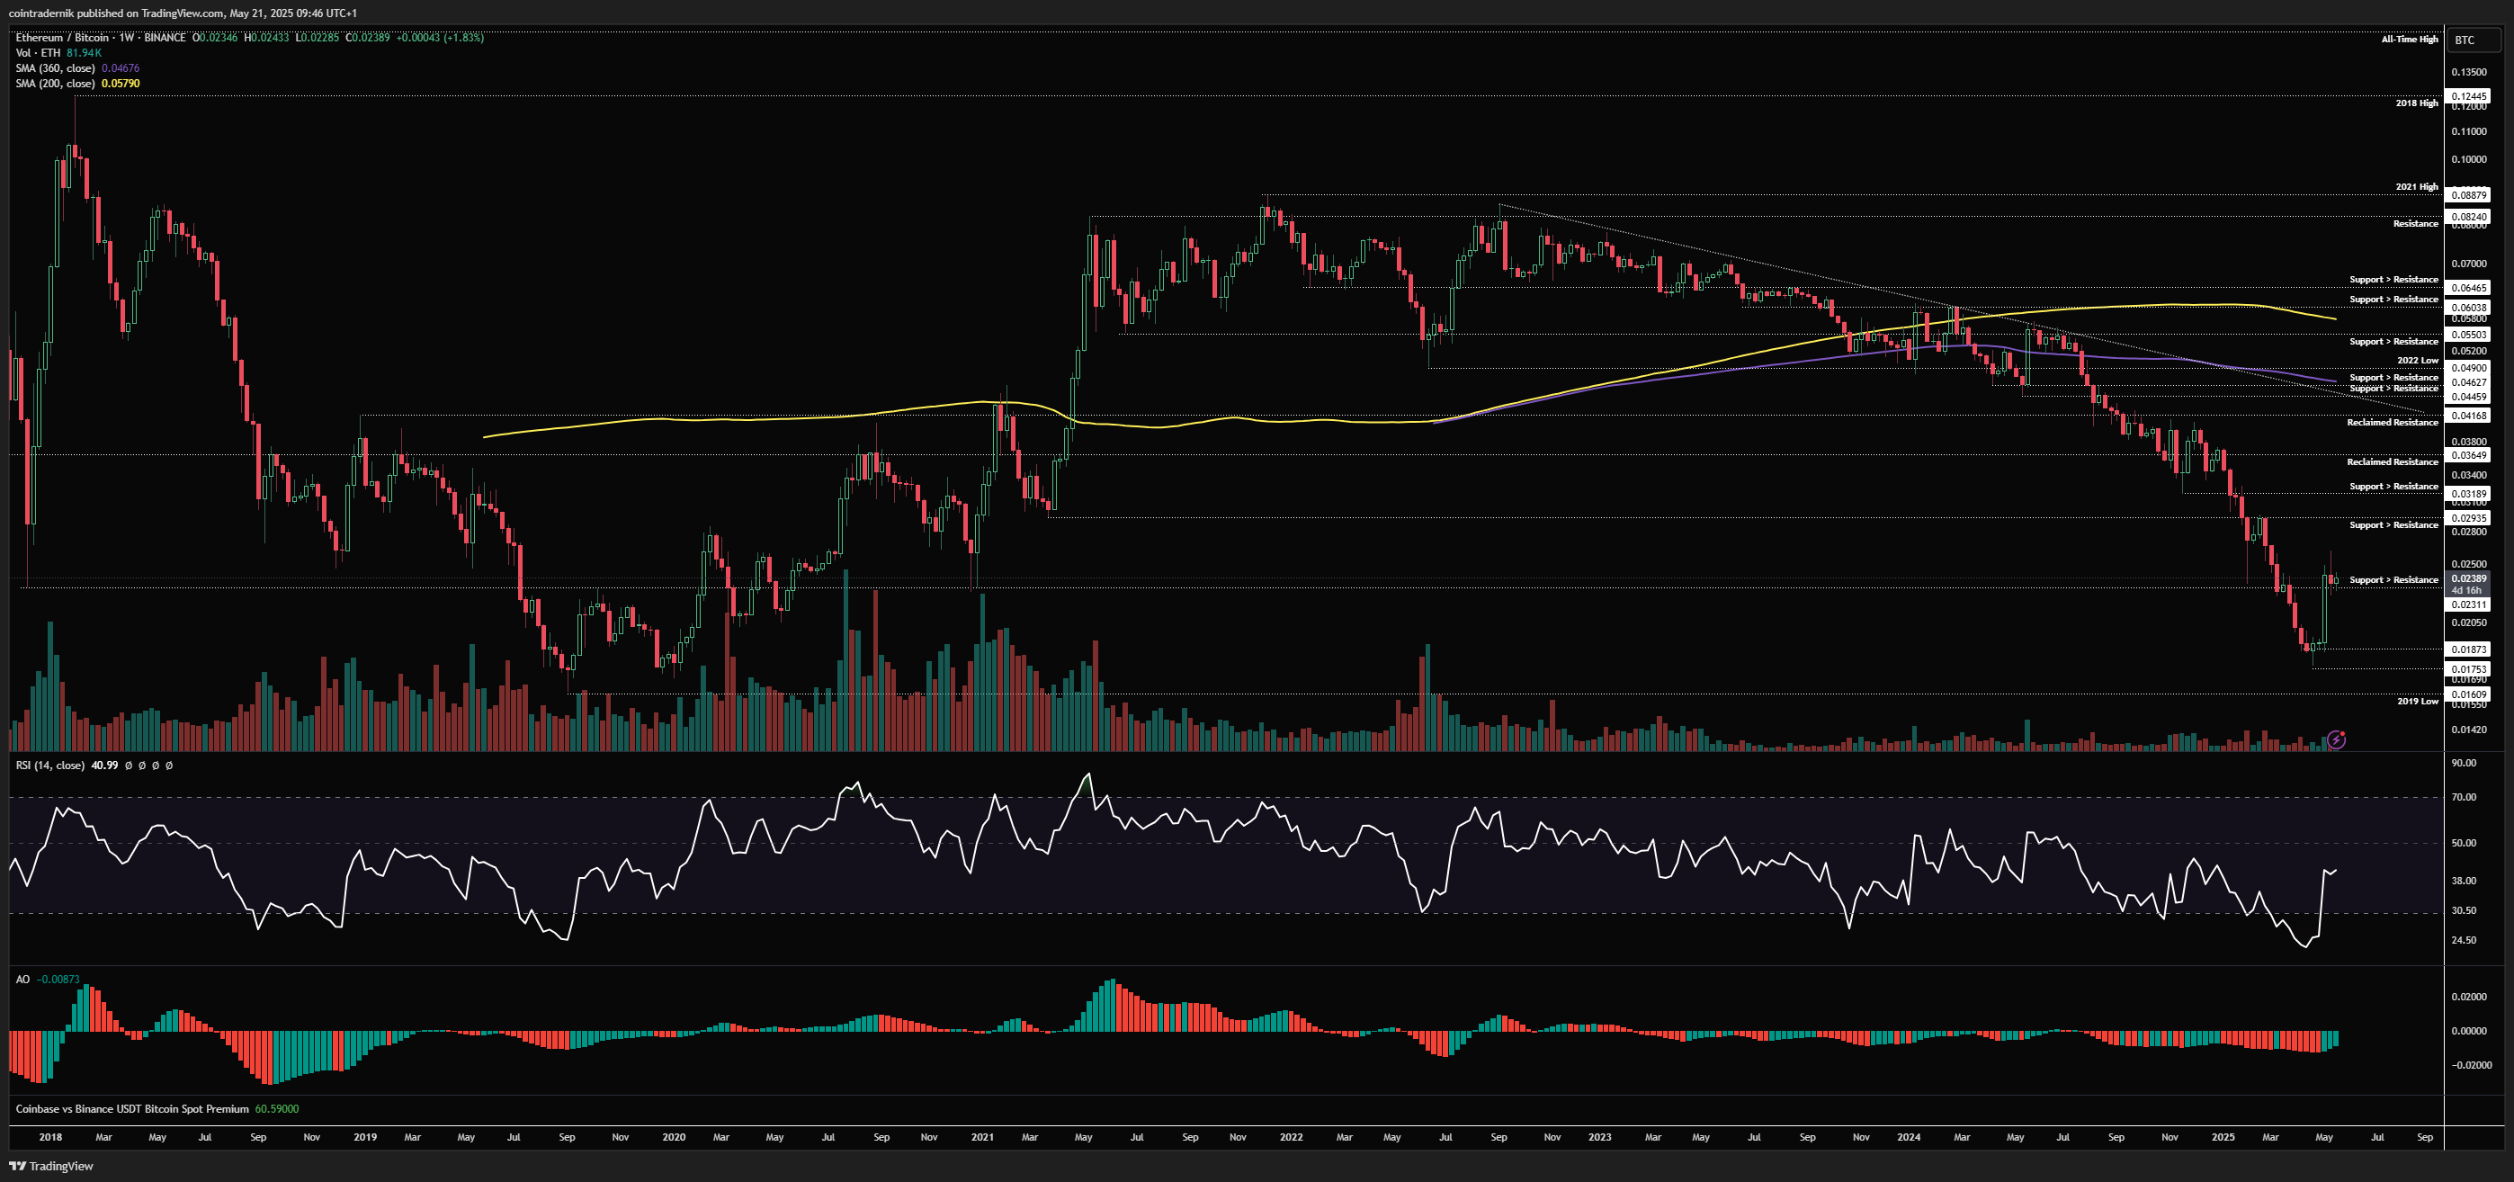Select the SMA (200, close) indicator legend
This screenshot has width=2514, height=1182.
tap(56, 84)
